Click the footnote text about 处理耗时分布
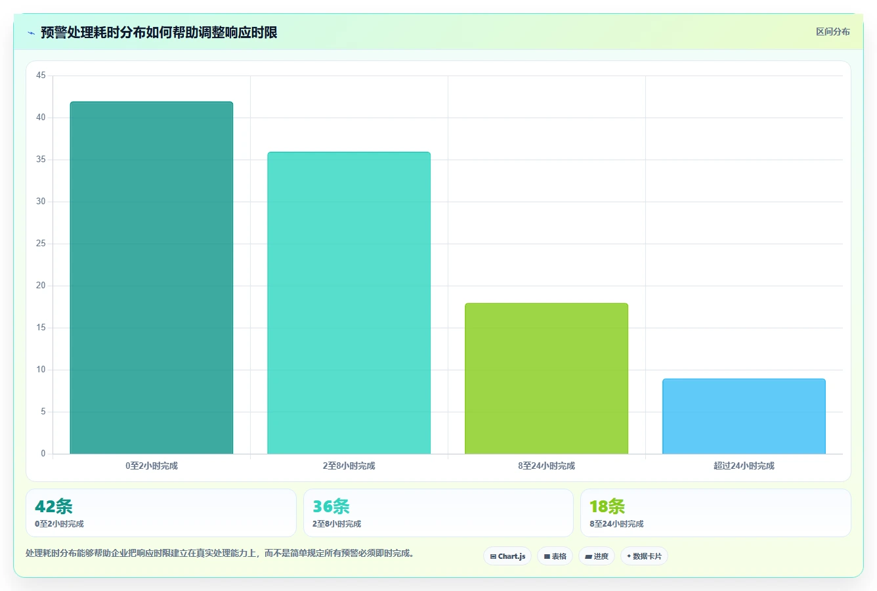Image resolution: width=877 pixels, height=591 pixels. point(221,554)
